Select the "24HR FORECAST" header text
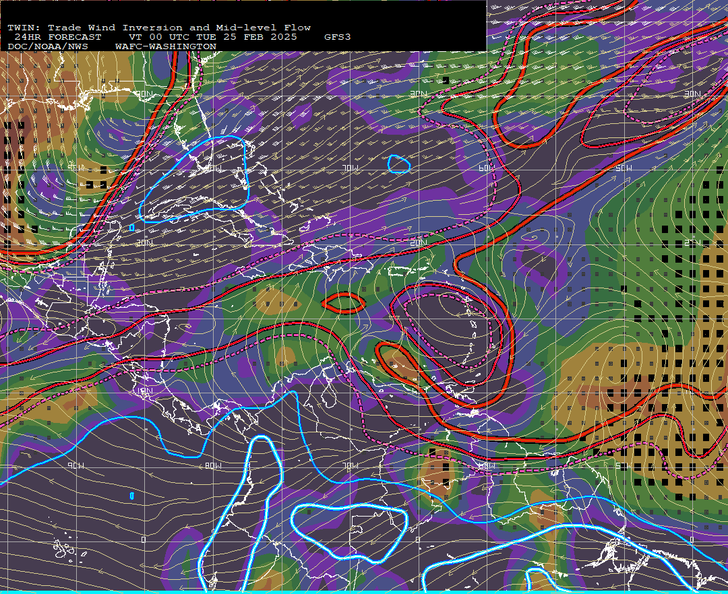Image resolution: width=728 pixels, height=594 pixels. click(57, 37)
